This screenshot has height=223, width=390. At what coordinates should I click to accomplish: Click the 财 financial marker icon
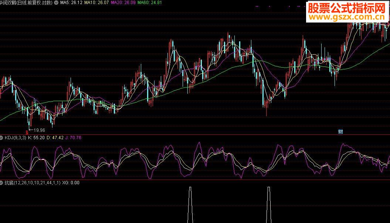coord(340,131)
